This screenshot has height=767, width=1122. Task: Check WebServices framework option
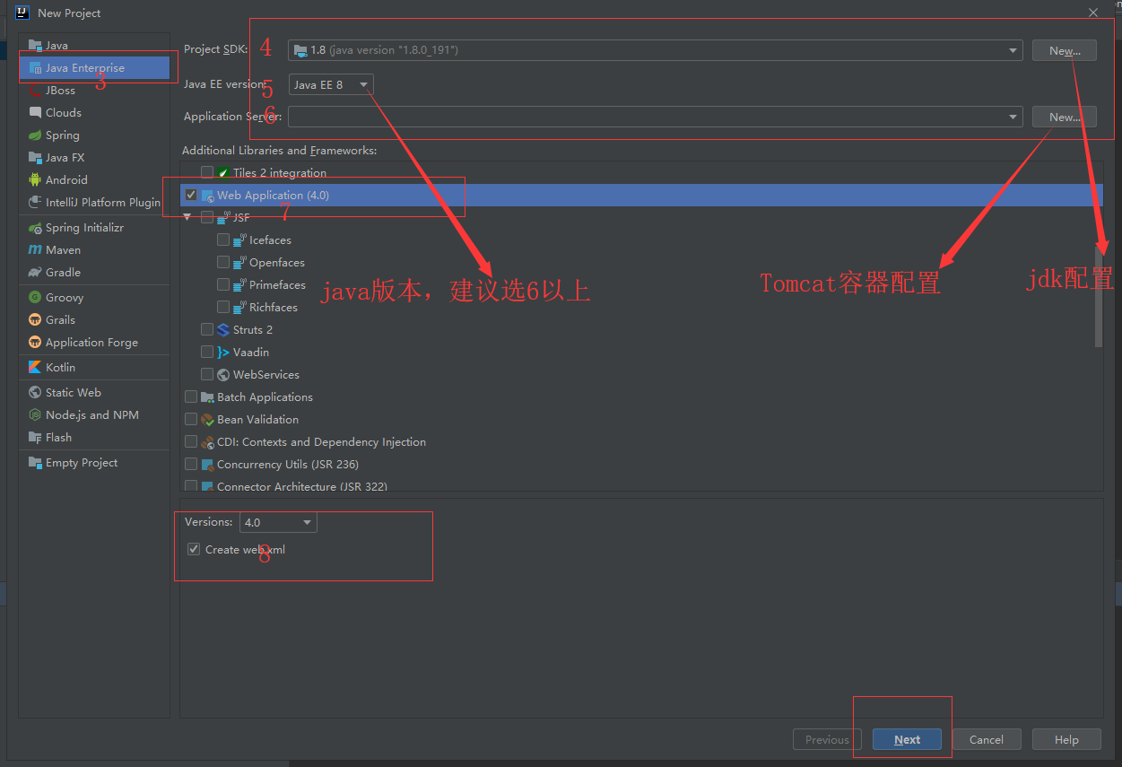pyautogui.click(x=207, y=374)
